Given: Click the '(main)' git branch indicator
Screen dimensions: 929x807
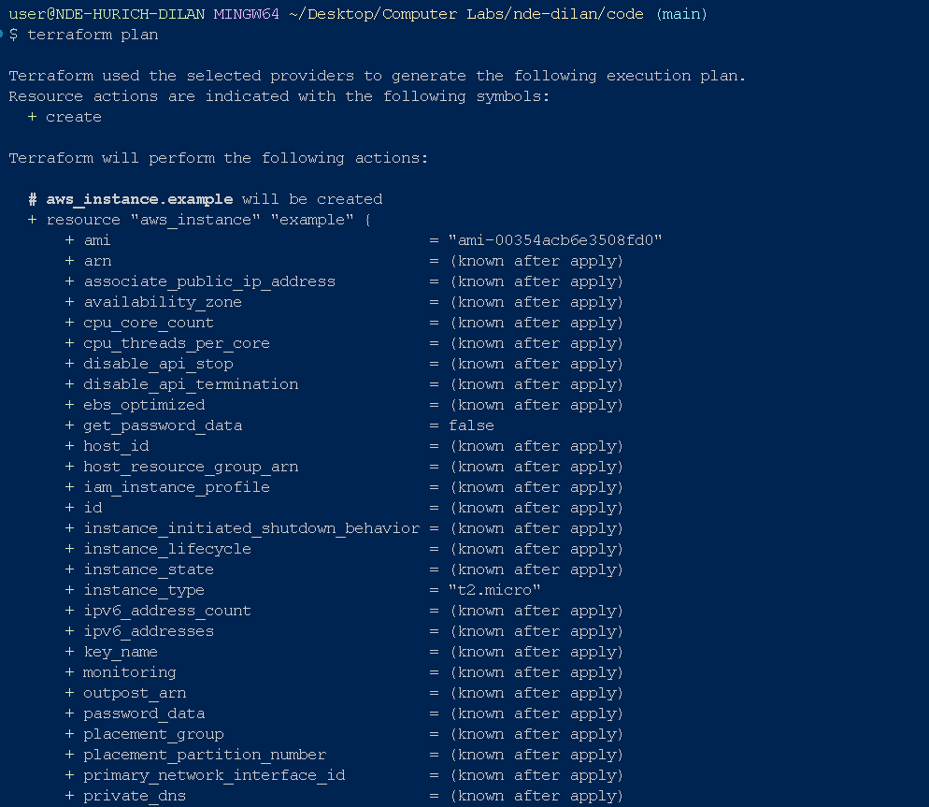Looking at the screenshot, I should [x=682, y=14].
